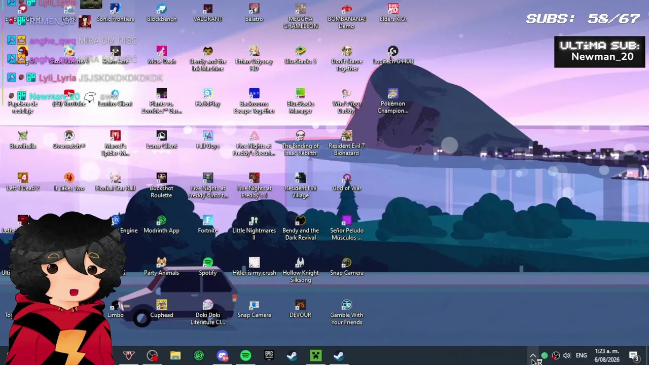Click the Honkai Star Rail shortcut
Image resolution: width=649 pixels, height=365 pixels.
[x=115, y=182]
